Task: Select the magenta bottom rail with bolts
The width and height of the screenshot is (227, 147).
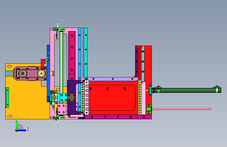Action: point(118,117)
